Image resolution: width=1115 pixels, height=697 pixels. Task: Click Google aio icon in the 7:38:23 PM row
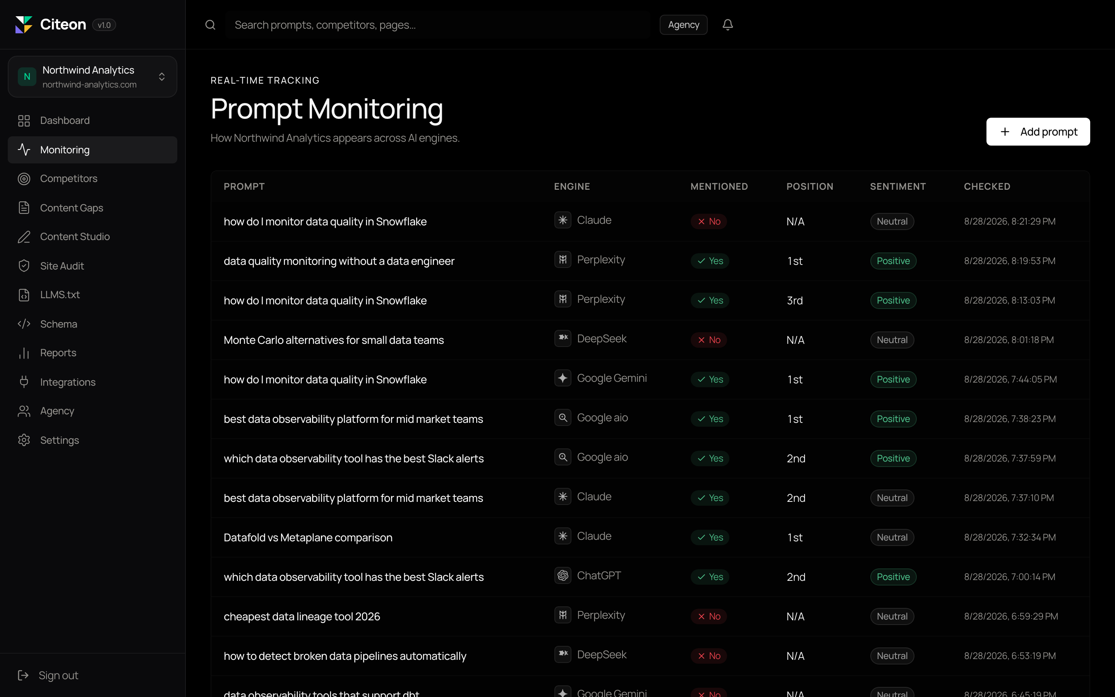pos(563,418)
